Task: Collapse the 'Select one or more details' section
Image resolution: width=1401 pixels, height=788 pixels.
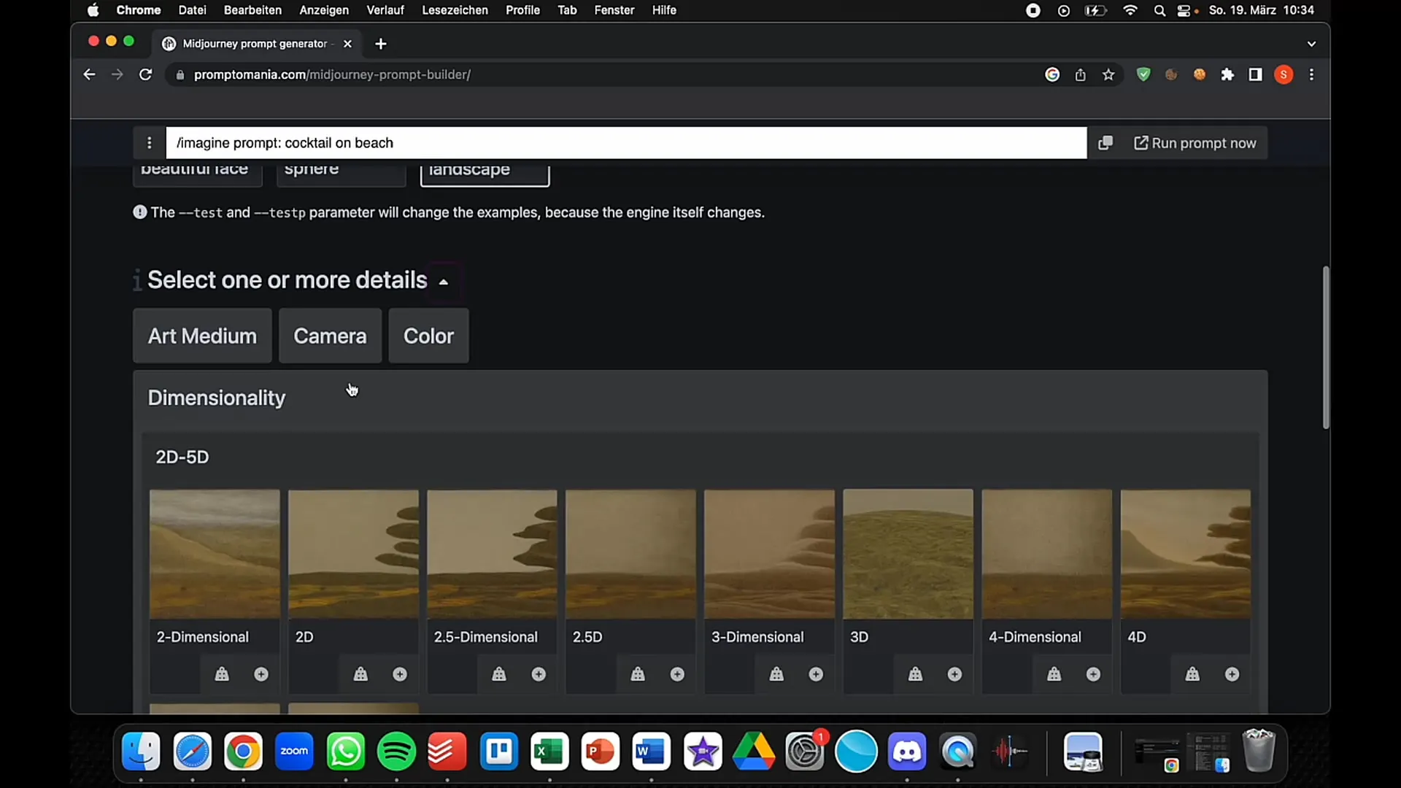Action: [444, 281]
